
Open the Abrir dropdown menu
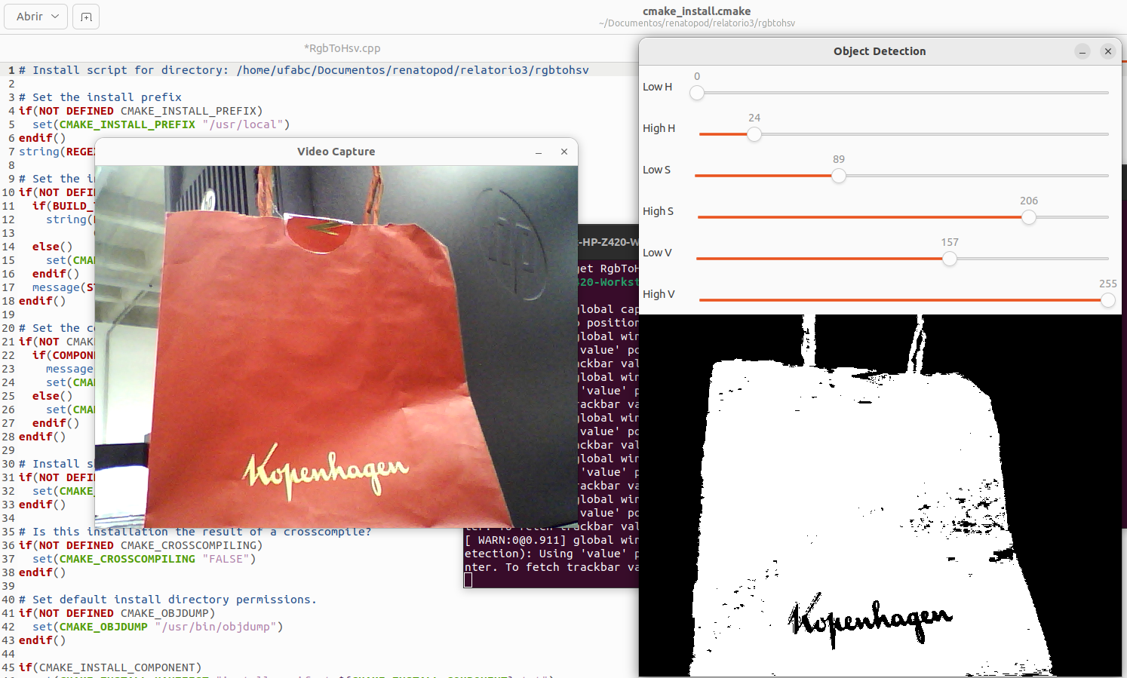coord(36,17)
